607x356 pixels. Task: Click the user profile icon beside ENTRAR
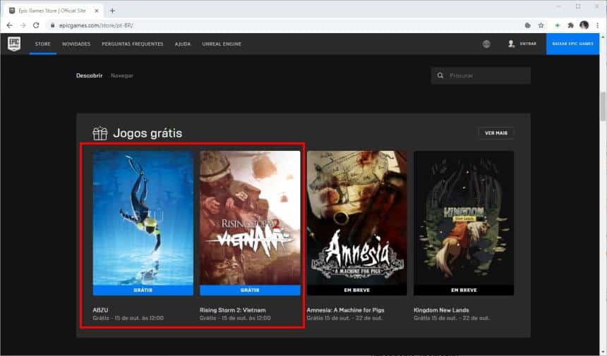512,44
